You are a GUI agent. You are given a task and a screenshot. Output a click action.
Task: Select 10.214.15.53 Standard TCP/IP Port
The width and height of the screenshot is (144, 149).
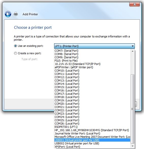[x=92, y=64]
